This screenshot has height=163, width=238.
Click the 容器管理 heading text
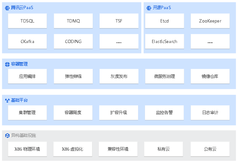click(x=20, y=64)
